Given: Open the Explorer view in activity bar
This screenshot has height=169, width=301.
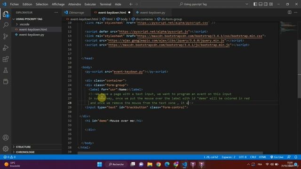Looking at the screenshot, I should click(6, 14).
